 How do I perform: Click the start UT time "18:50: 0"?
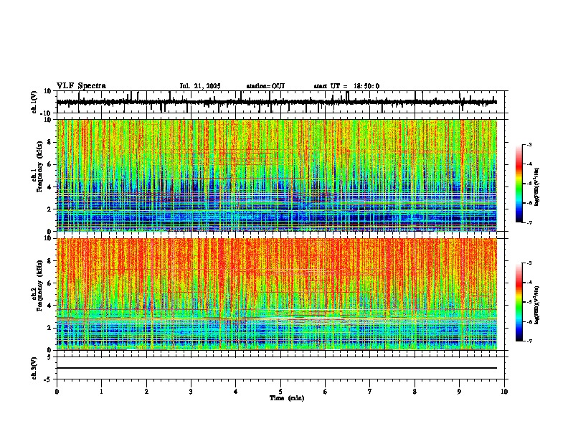point(366,86)
